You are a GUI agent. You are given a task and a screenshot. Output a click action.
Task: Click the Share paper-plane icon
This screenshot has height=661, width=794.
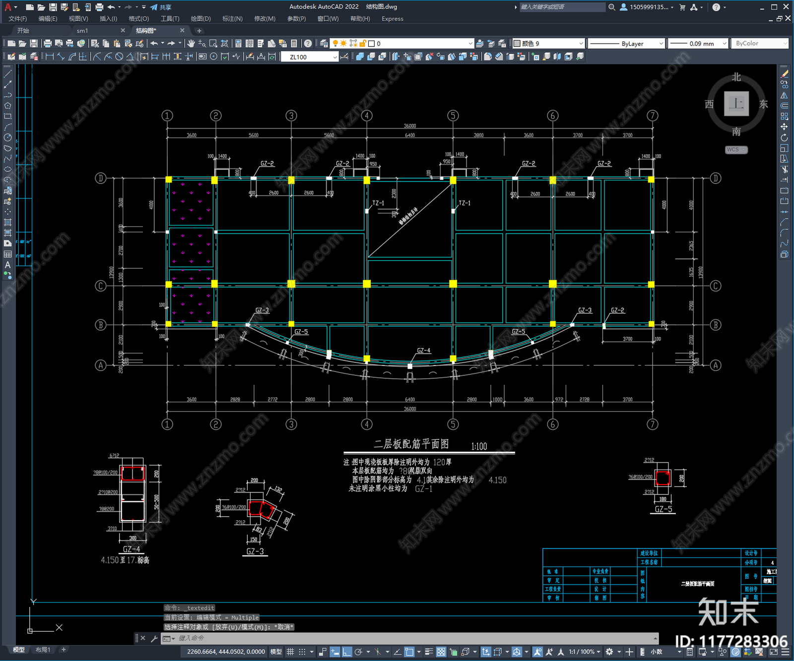pyautogui.click(x=160, y=7)
